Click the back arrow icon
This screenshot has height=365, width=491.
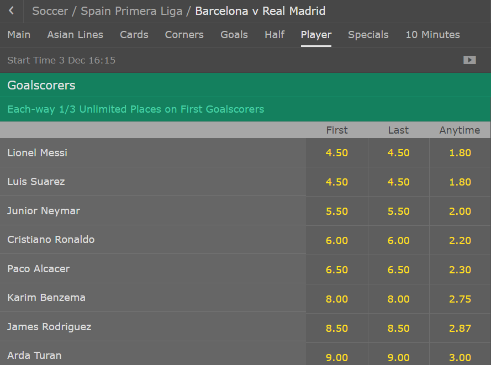tap(12, 11)
